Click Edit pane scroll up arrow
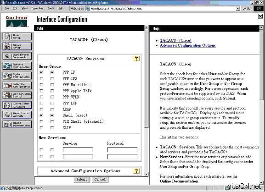Image resolution: width=265 pixels, height=192 pixels. tap(147, 27)
